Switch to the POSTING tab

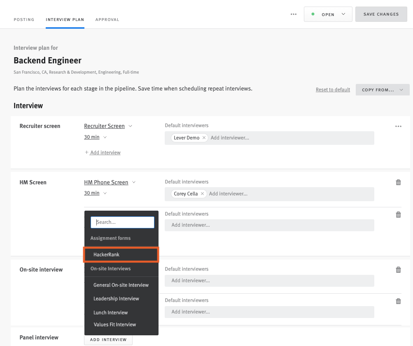tap(24, 19)
